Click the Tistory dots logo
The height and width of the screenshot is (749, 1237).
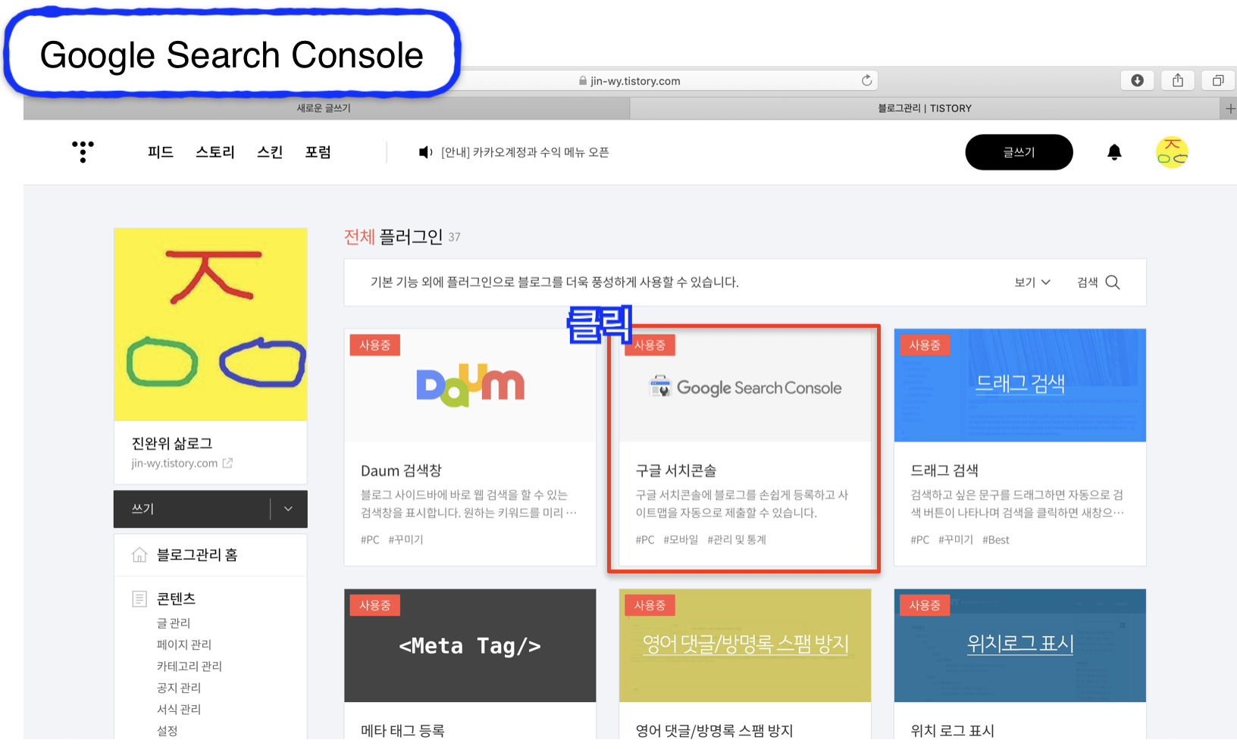point(83,151)
